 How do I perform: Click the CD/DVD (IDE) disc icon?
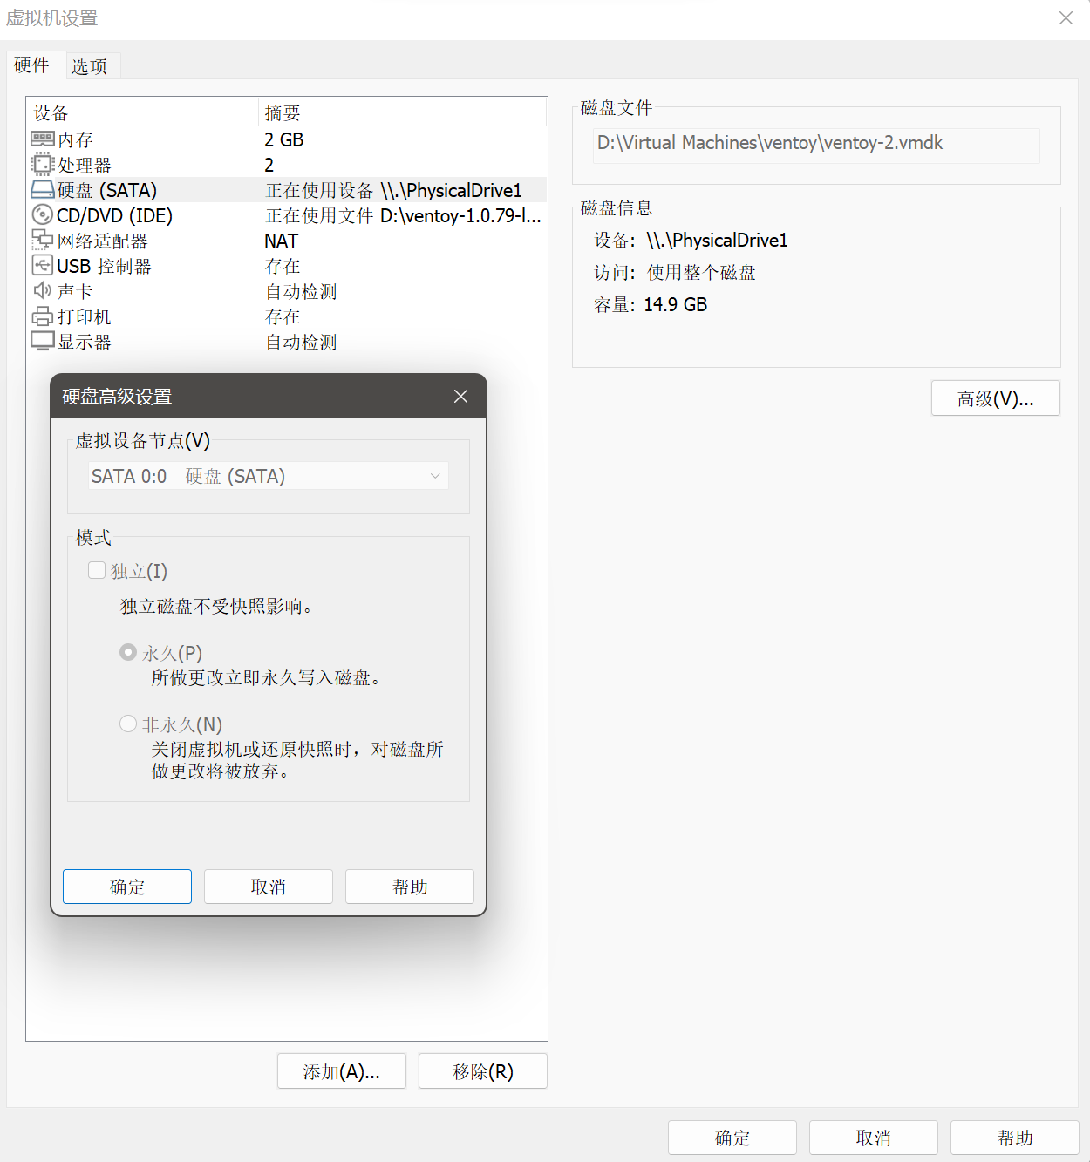(x=43, y=215)
